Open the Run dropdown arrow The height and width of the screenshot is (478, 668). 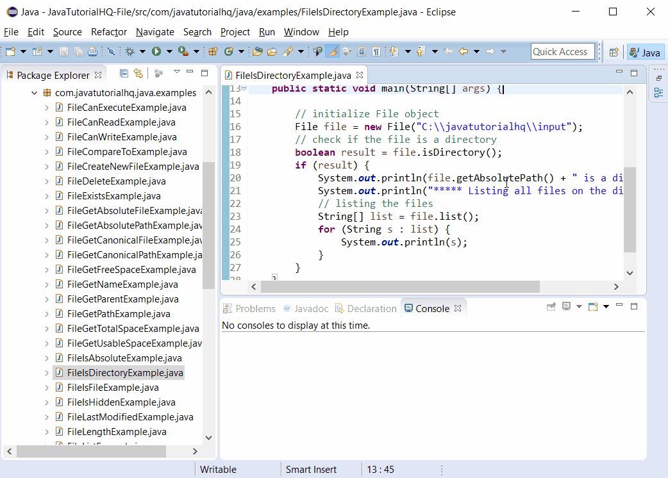[169, 51]
